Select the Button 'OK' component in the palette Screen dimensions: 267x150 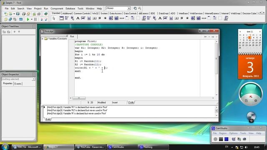point(94,18)
